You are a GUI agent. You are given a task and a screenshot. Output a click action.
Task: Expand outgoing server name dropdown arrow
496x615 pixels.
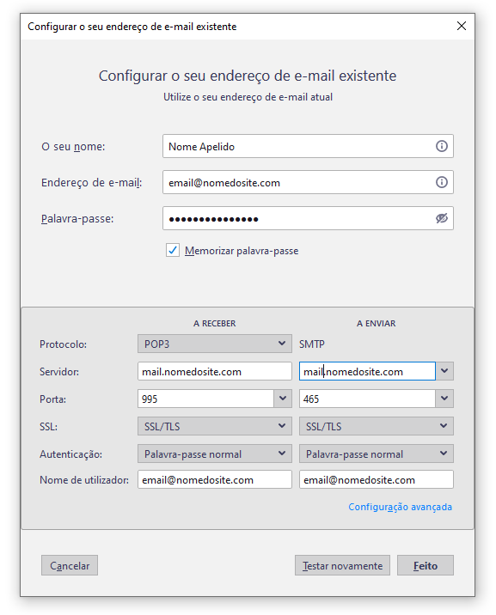click(444, 371)
